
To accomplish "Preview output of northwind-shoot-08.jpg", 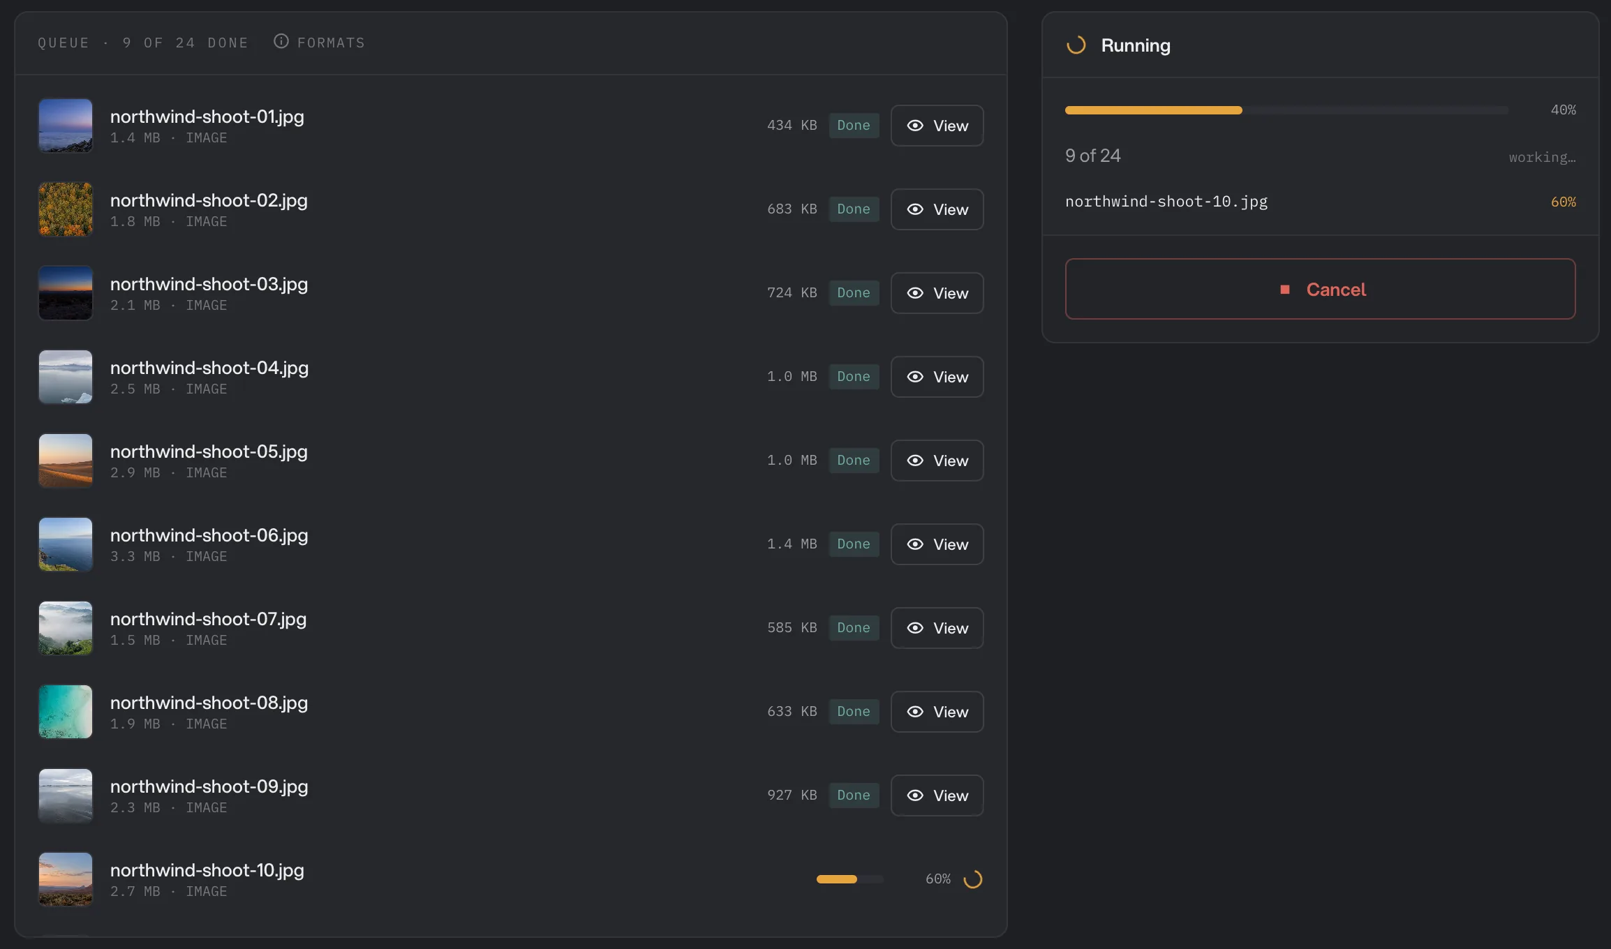I will tap(937, 712).
